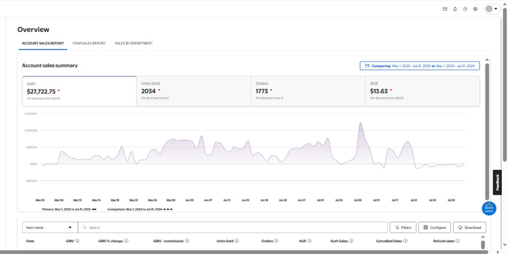Click the Feedback side tab

[497, 183]
